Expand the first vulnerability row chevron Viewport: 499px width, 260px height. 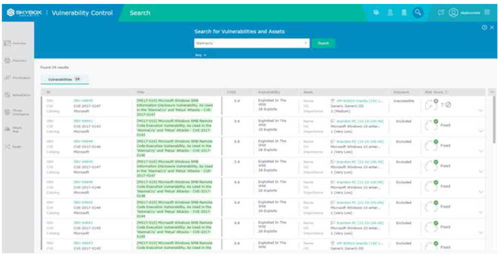coord(481,110)
